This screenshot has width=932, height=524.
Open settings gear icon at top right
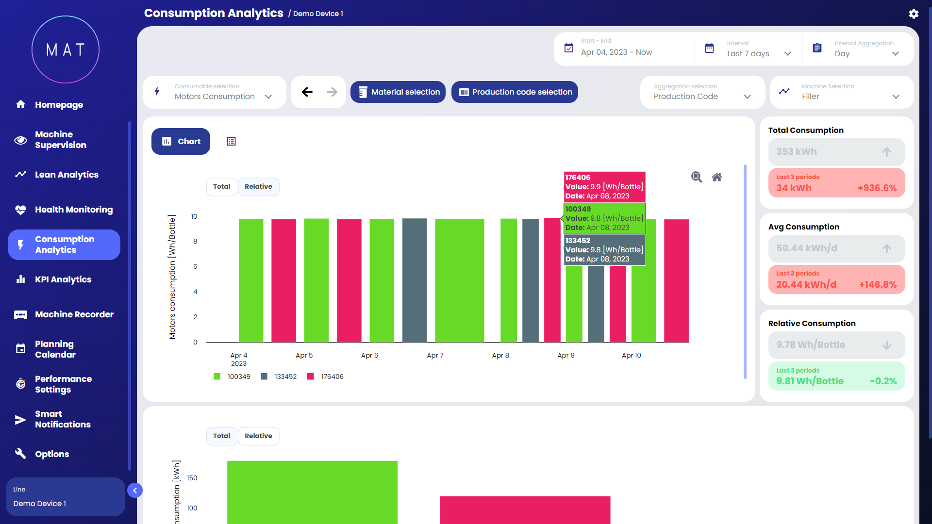tap(914, 14)
